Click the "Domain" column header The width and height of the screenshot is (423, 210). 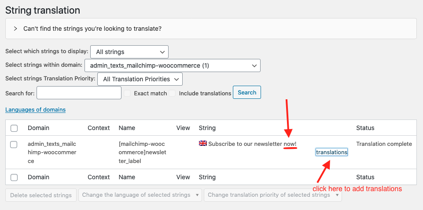[38, 128]
